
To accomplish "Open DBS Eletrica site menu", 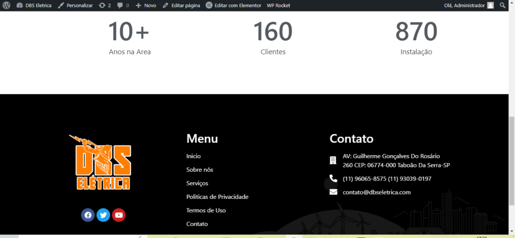I will tap(34, 6).
